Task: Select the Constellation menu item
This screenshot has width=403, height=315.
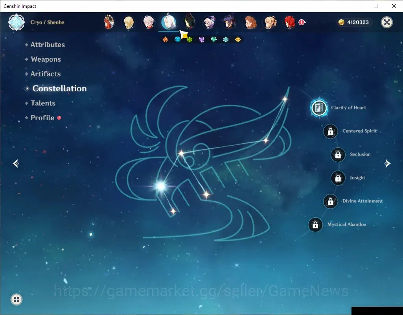Action: (x=59, y=89)
